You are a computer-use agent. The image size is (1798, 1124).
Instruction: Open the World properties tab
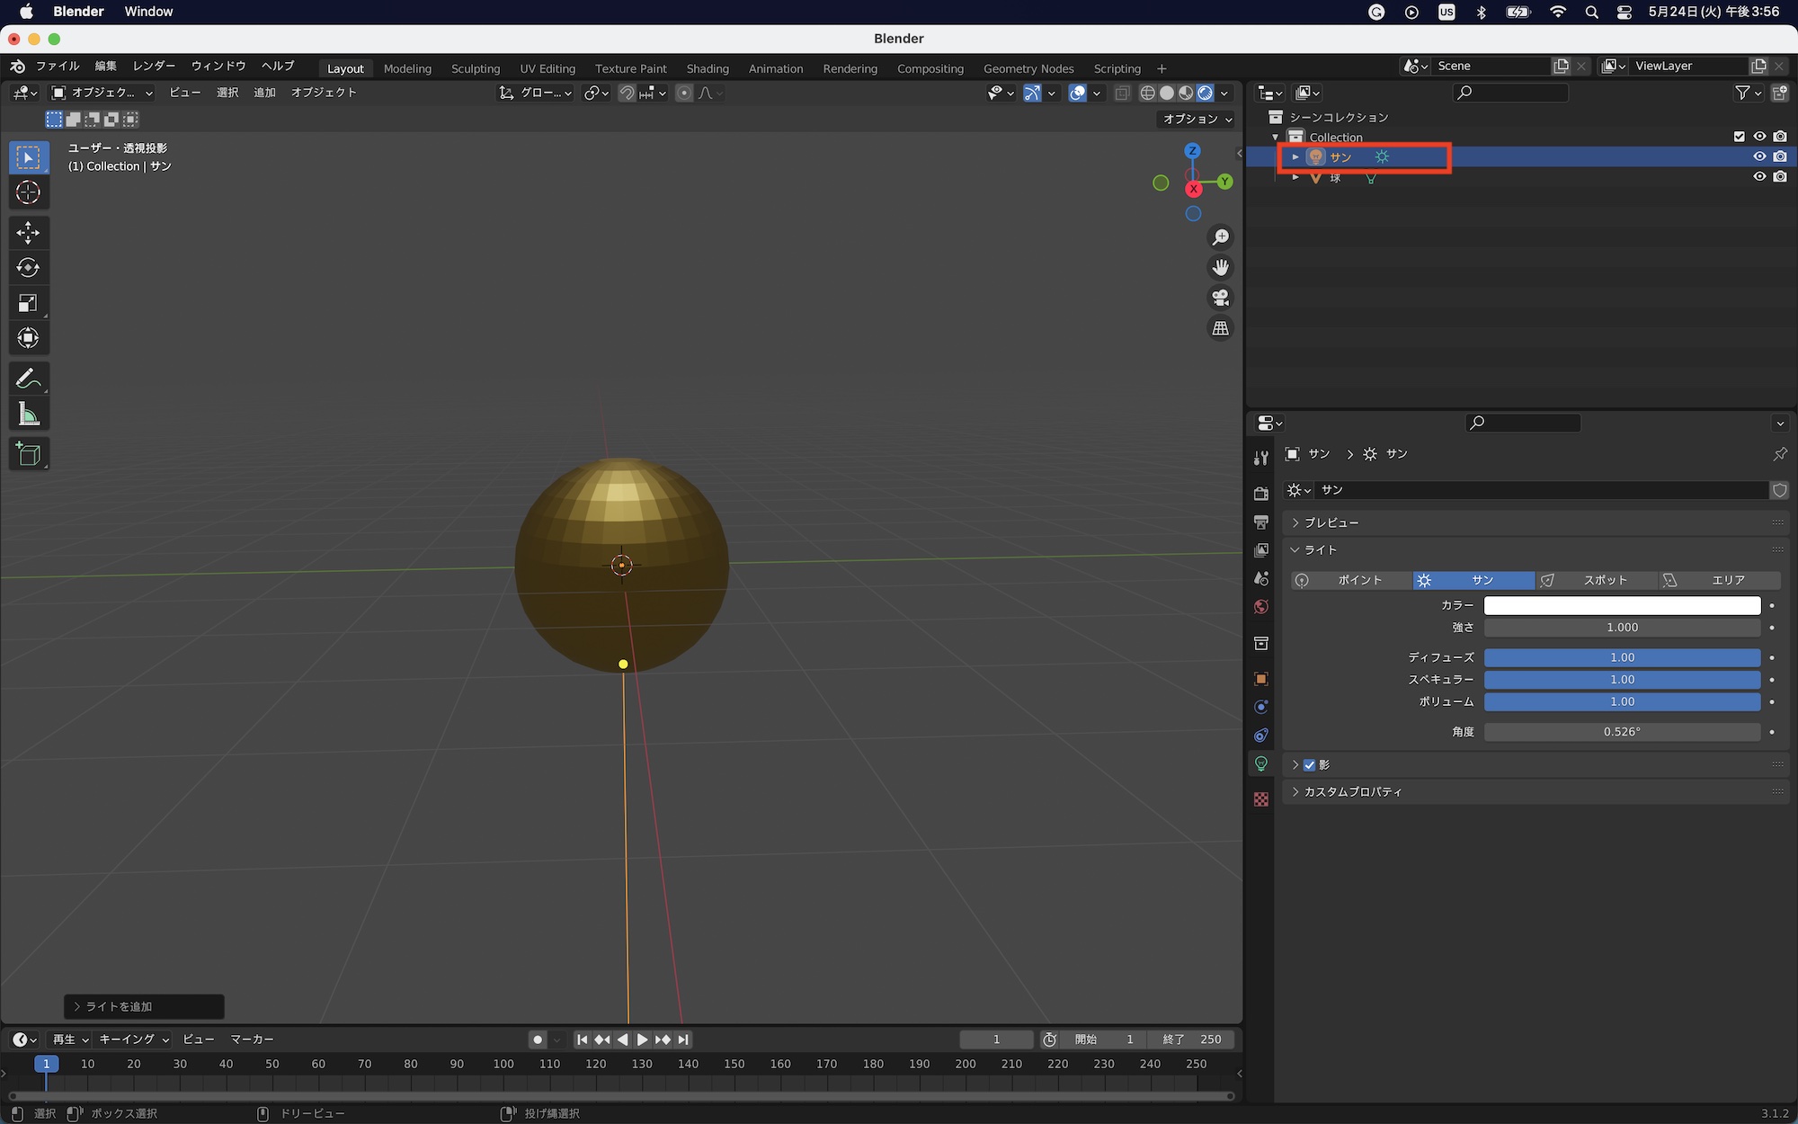(x=1261, y=607)
